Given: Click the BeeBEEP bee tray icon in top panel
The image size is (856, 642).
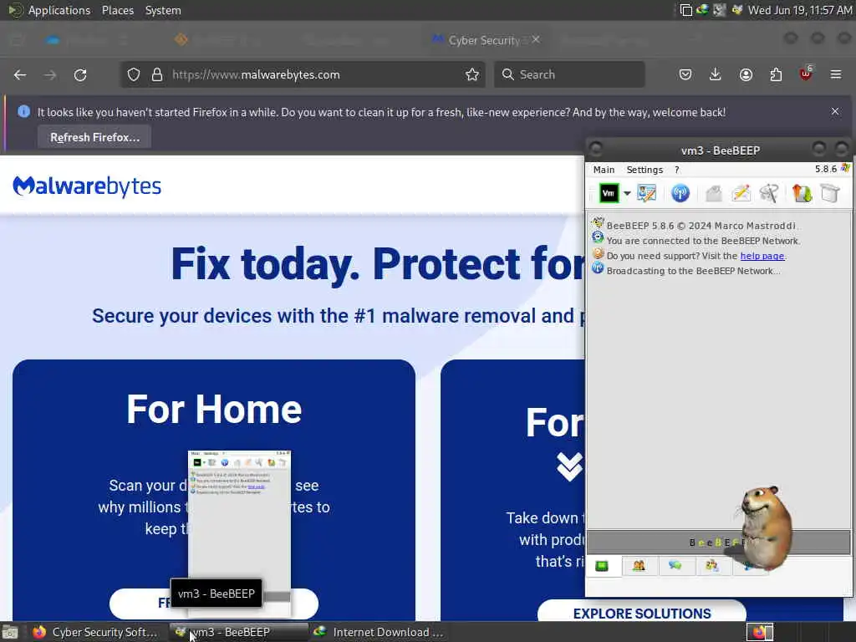Looking at the screenshot, I should (x=736, y=10).
